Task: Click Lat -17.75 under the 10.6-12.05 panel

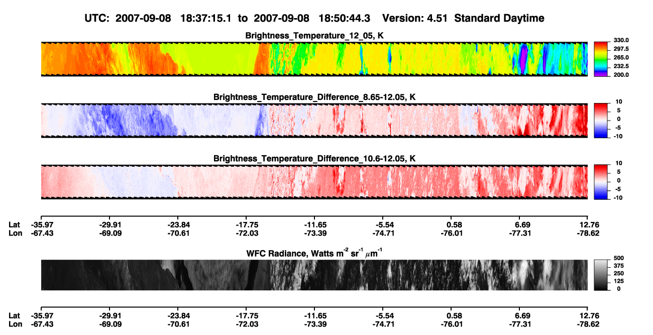Action: [246, 225]
